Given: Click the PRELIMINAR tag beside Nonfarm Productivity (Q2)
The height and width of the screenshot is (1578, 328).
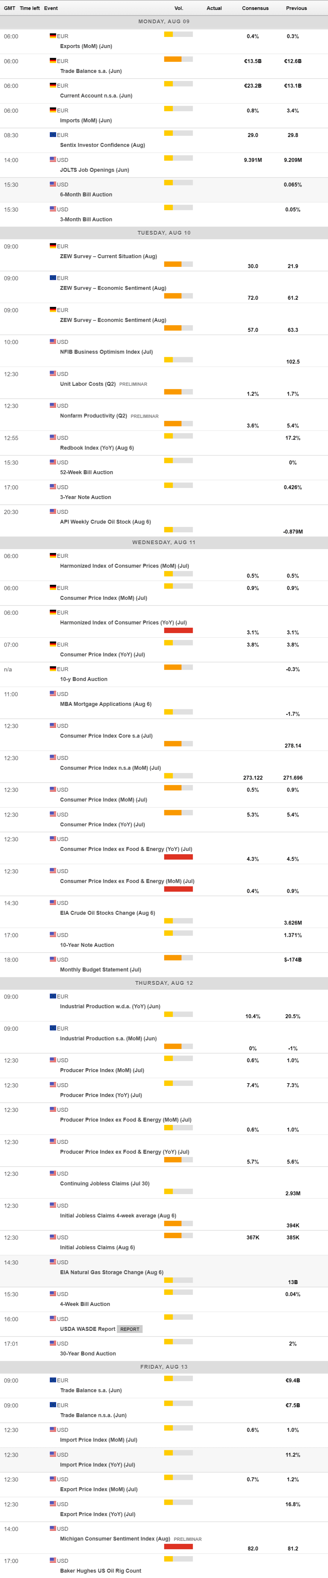Looking at the screenshot, I should pos(144,416).
